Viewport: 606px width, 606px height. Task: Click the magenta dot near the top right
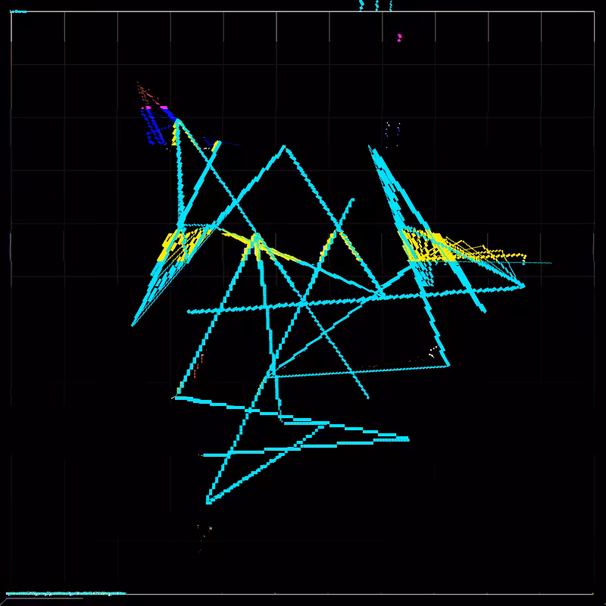click(x=399, y=37)
